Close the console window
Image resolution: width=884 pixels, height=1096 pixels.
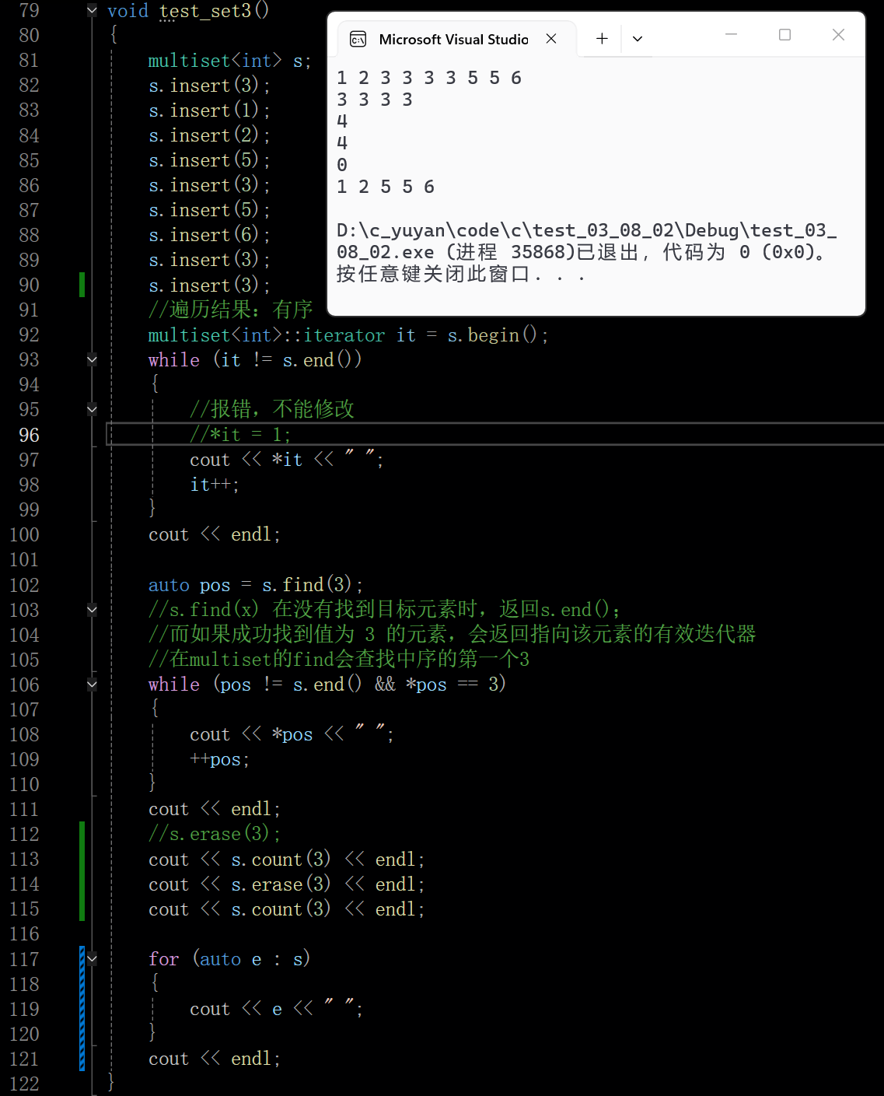pos(838,35)
